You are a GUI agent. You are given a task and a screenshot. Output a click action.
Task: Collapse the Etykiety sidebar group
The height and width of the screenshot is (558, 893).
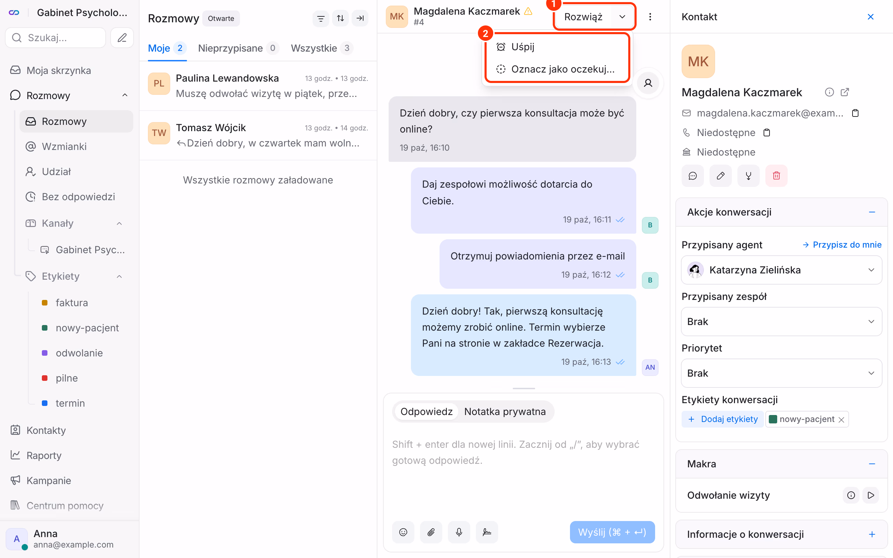pos(119,276)
